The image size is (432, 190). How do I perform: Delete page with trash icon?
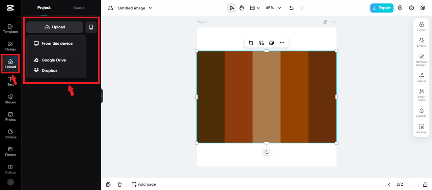(x=120, y=184)
